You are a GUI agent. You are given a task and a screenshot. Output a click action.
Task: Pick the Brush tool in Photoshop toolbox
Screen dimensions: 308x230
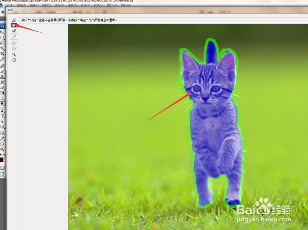[x=2, y=71]
